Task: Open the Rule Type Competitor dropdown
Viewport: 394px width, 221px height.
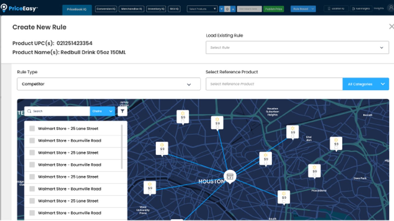Action: [109, 84]
